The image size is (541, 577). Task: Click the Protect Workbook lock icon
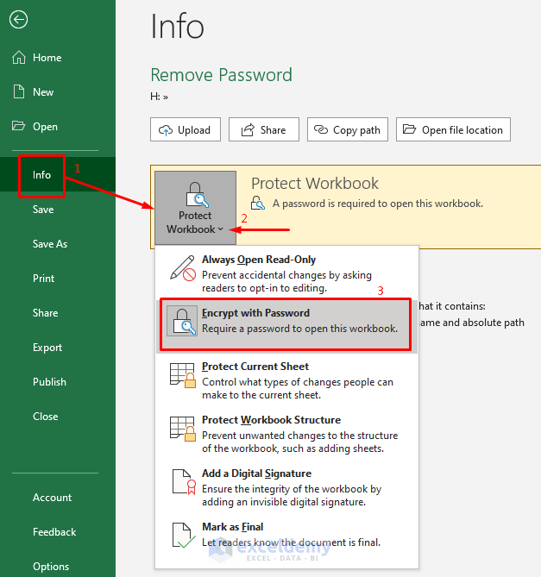[197, 195]
